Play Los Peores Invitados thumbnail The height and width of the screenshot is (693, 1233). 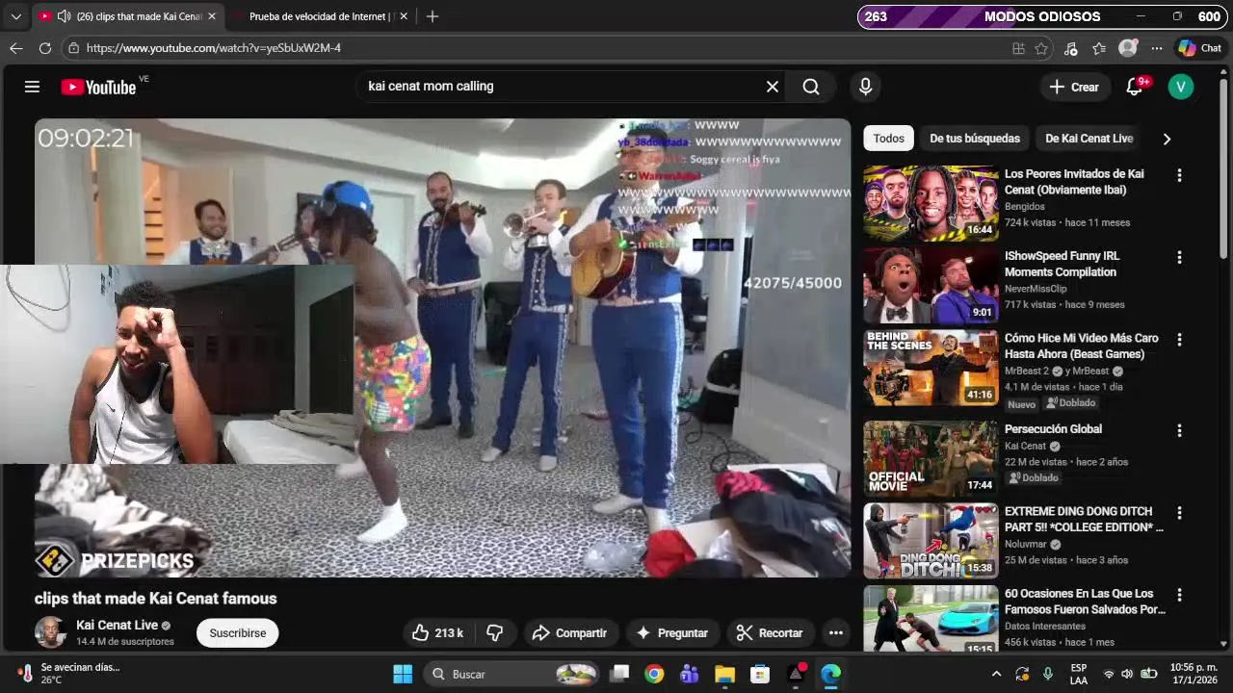[931, 203]
